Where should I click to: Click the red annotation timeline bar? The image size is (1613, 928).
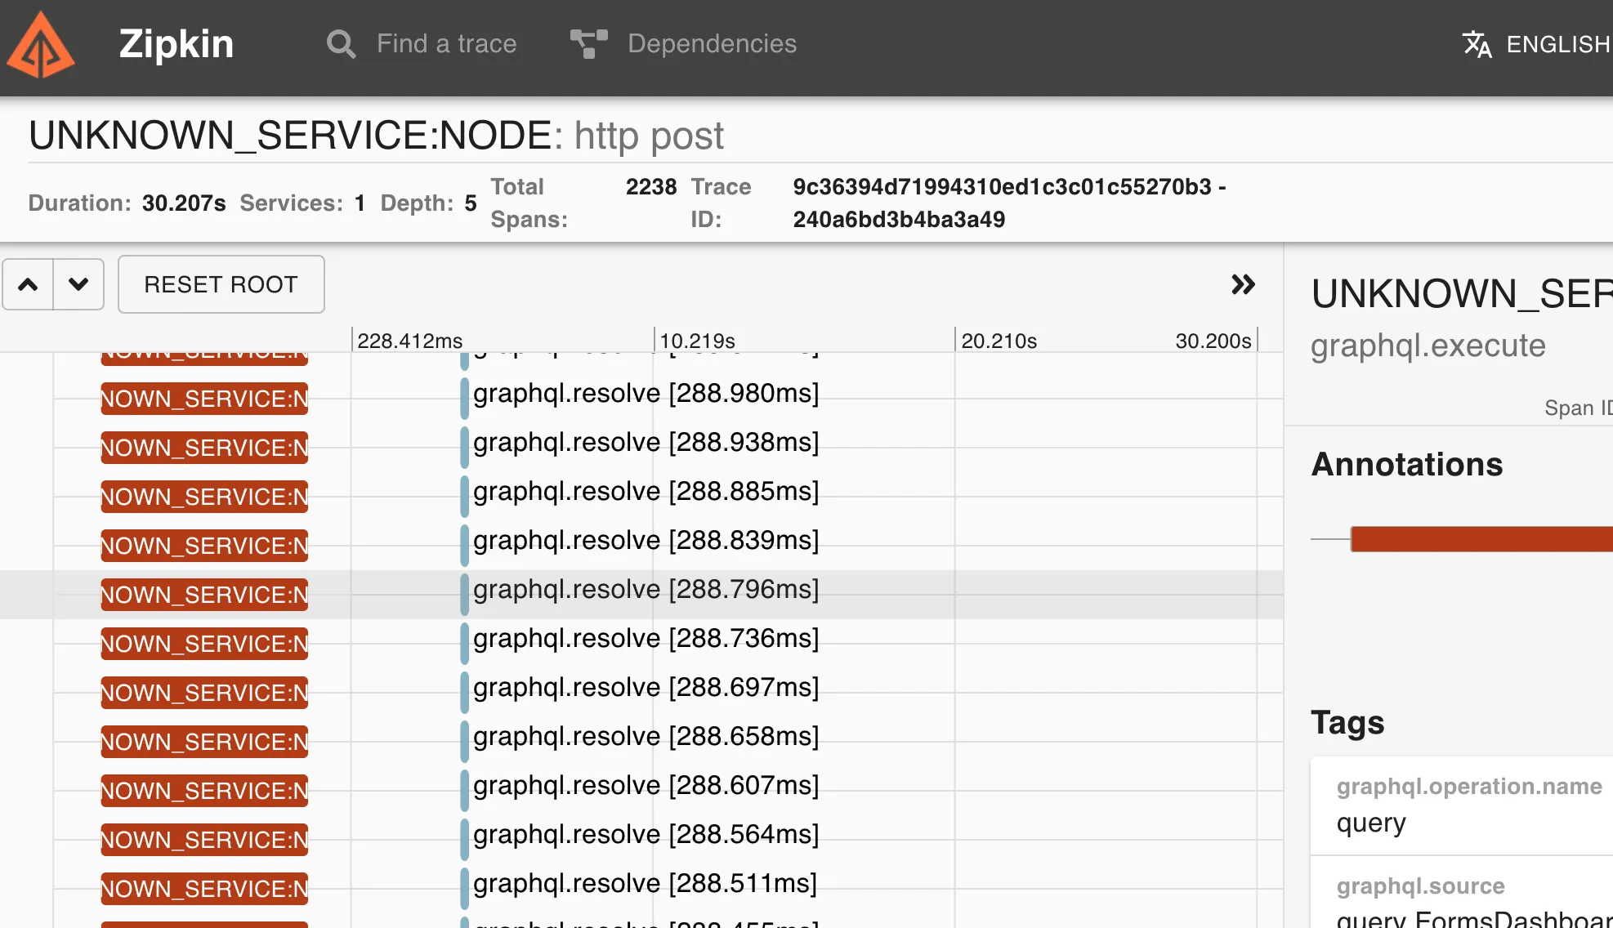point(1481,539)
